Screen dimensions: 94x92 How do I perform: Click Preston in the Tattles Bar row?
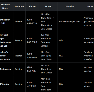pyautogui.click(x=19, y=22)
